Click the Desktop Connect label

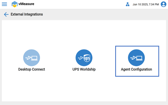point(31,69)
